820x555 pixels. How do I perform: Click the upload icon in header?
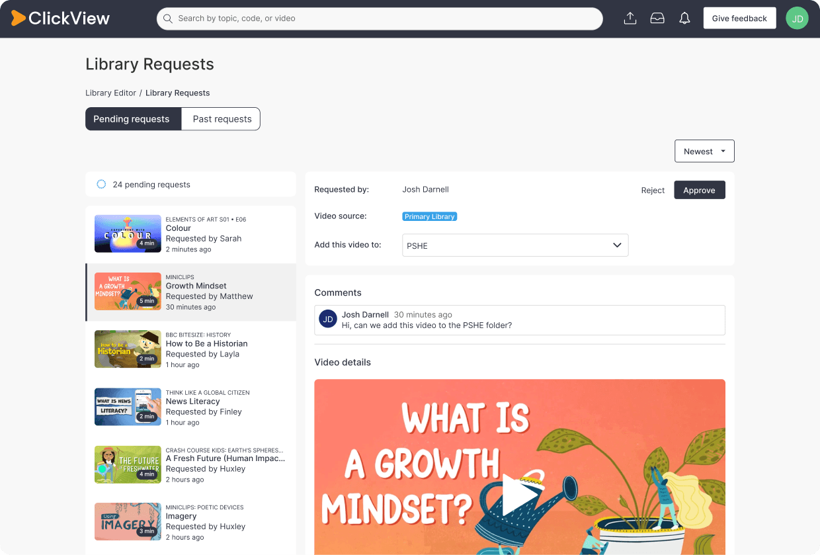630,19
